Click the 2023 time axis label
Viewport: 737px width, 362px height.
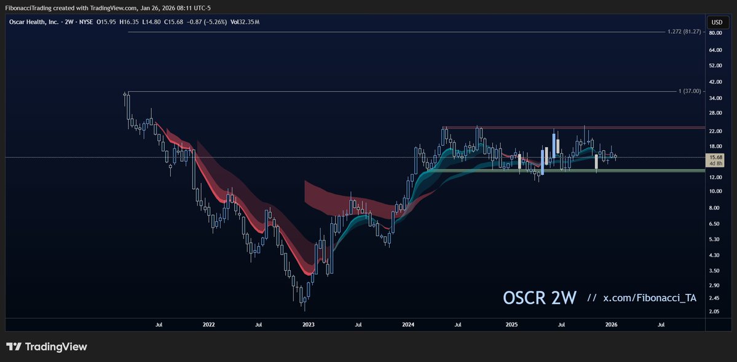coord(309,325)
